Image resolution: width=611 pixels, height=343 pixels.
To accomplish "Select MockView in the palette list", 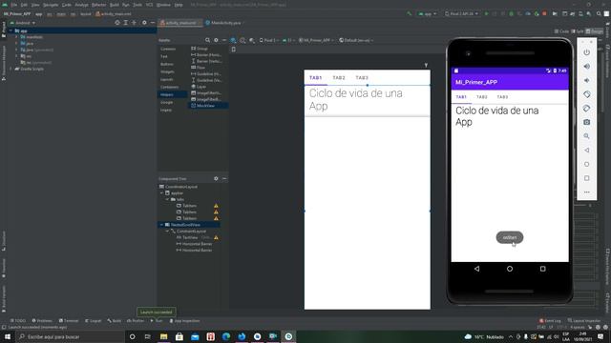I will 208,106.
